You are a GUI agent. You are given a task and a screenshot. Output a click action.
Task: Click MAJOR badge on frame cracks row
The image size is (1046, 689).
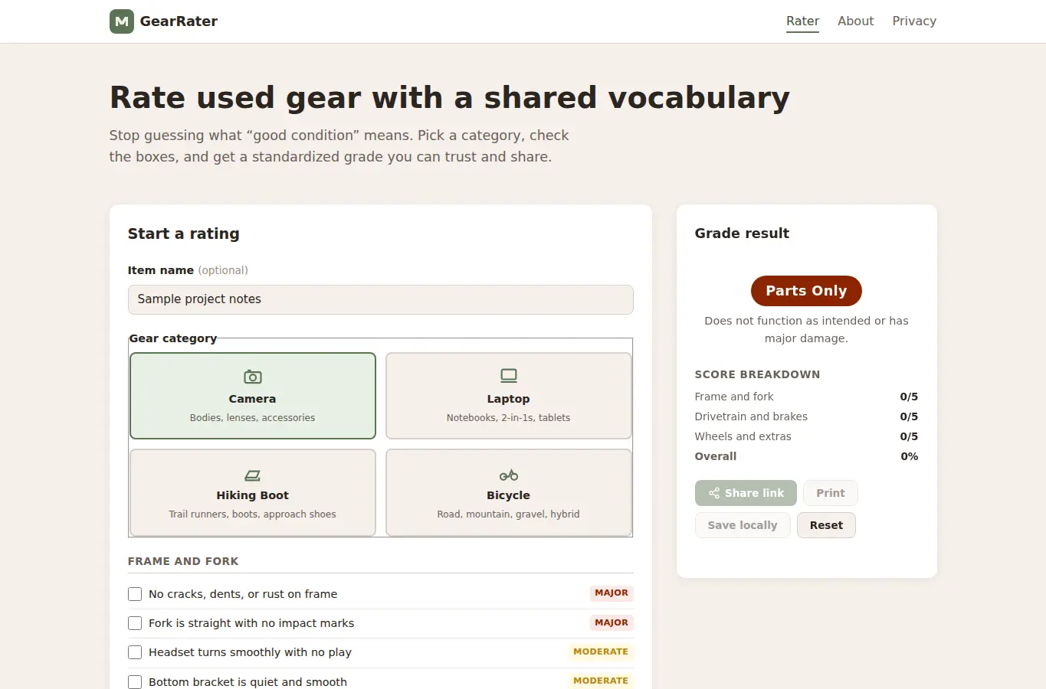[x=612, y=593]
